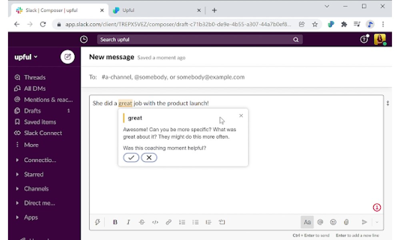The height and width of the screenshot is (240, 400).
Task: Click the mention @ icon
Action: click(320, 222)
